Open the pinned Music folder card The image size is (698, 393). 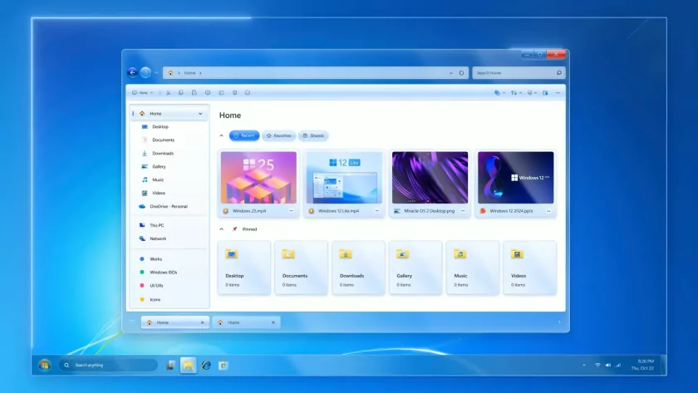[x=473, y=268]
